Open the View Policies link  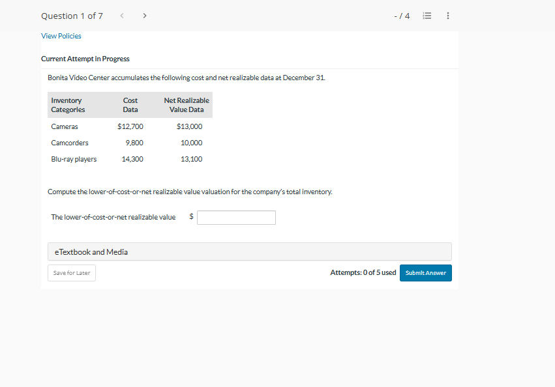point(61,36)
